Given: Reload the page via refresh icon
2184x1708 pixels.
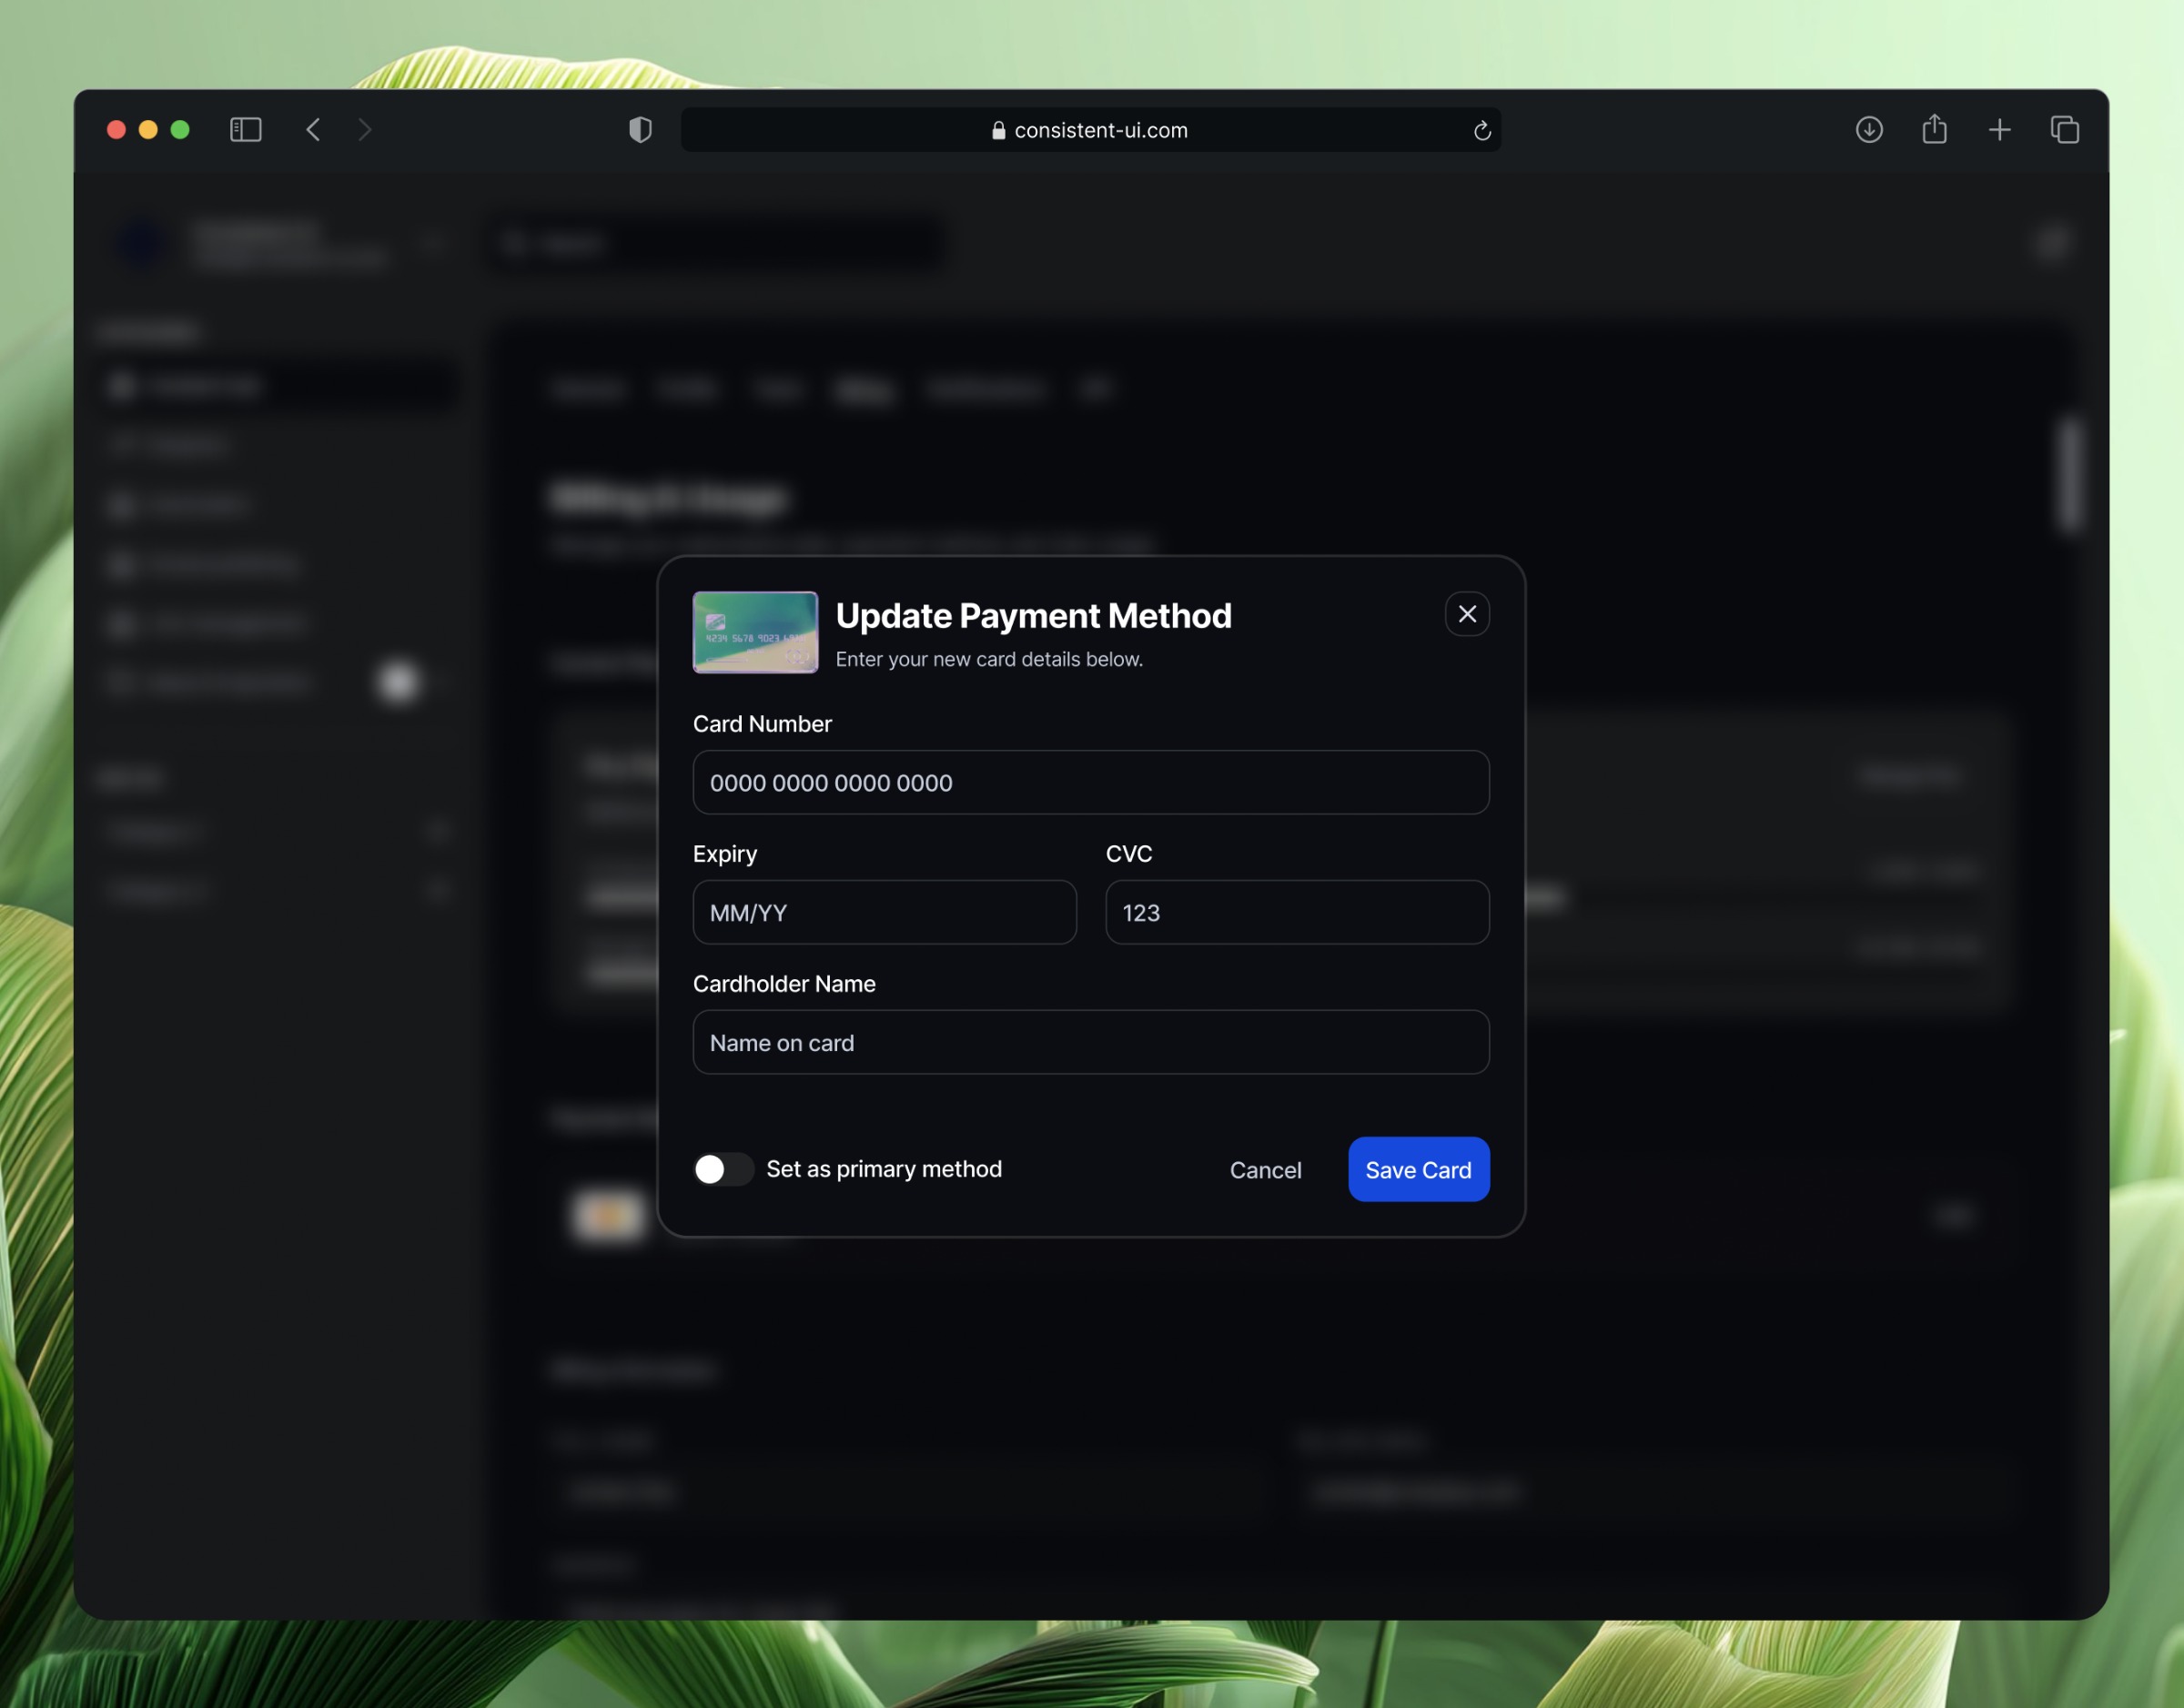Looking at the screenshot, I should pos(1482,131).
